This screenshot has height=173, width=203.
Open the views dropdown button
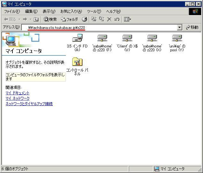coord(128,19)
